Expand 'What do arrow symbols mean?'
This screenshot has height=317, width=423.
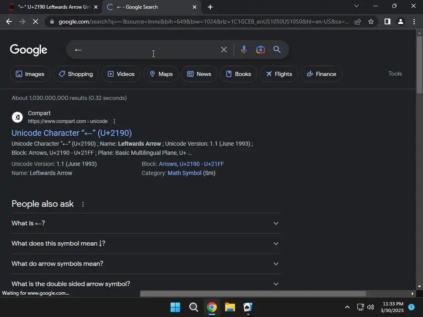(x=146, y=264)
